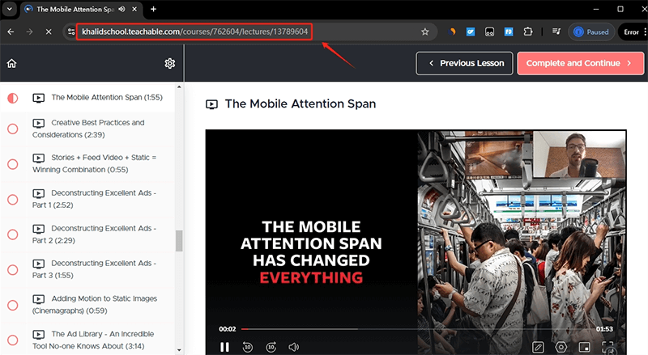The height and width of the screenshot is (355, 648).
Task: Open the video notes pencil icon
Action: point(538,347)
